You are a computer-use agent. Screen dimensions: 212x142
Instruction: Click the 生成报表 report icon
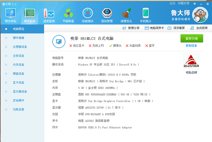pos(192,28)
